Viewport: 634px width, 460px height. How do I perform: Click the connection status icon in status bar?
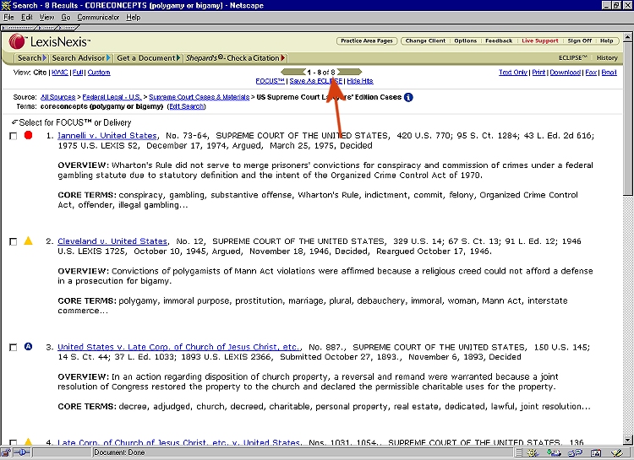[21, 452]
